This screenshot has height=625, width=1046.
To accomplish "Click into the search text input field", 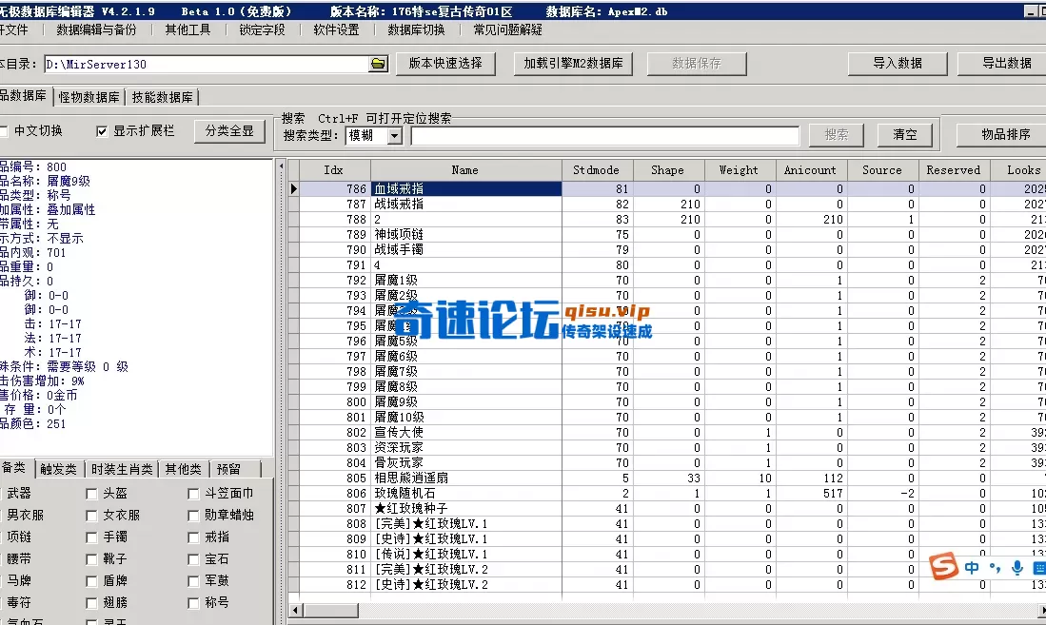I will [x=605, y=136].
